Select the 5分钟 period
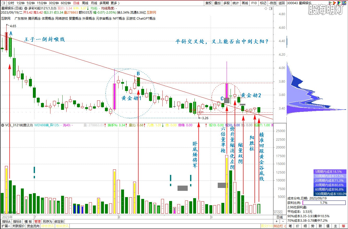Viewport: 348px width, 229px height. [31, 3]
